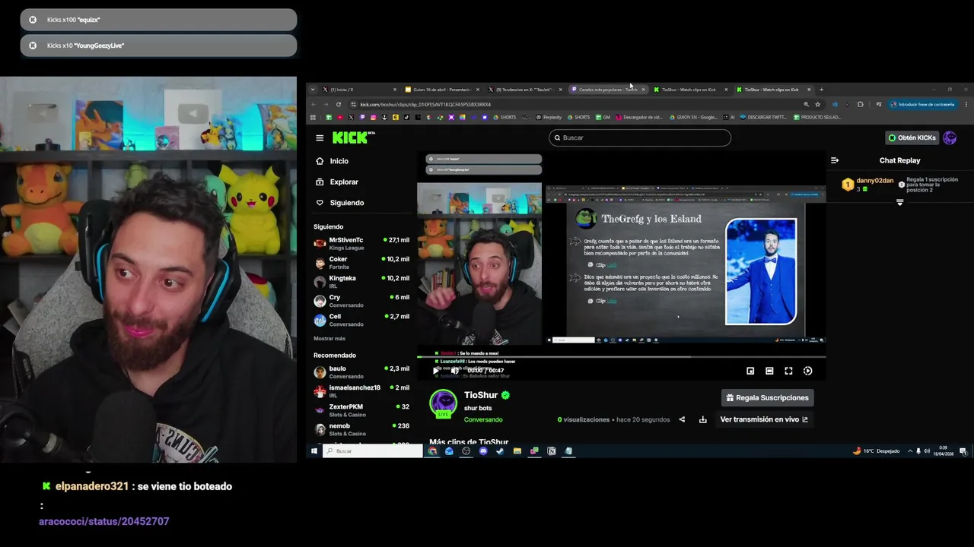974x547 pixels.
Task: Open the weather widget 16°C Despejado
Action: coord(876,451)
